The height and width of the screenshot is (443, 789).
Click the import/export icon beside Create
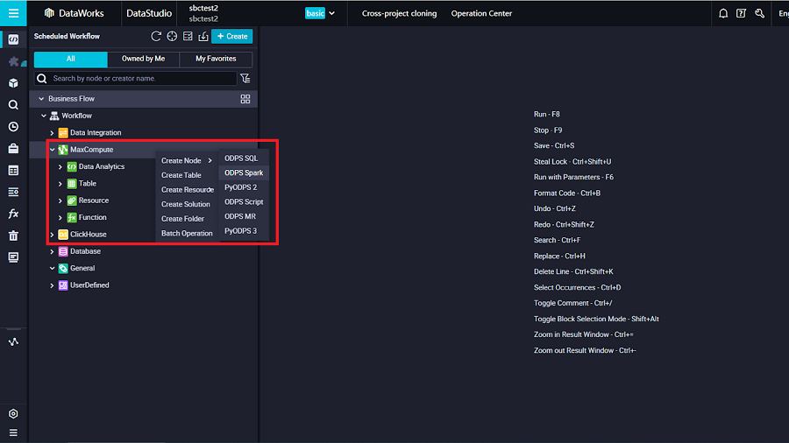[x=203, y=36]
